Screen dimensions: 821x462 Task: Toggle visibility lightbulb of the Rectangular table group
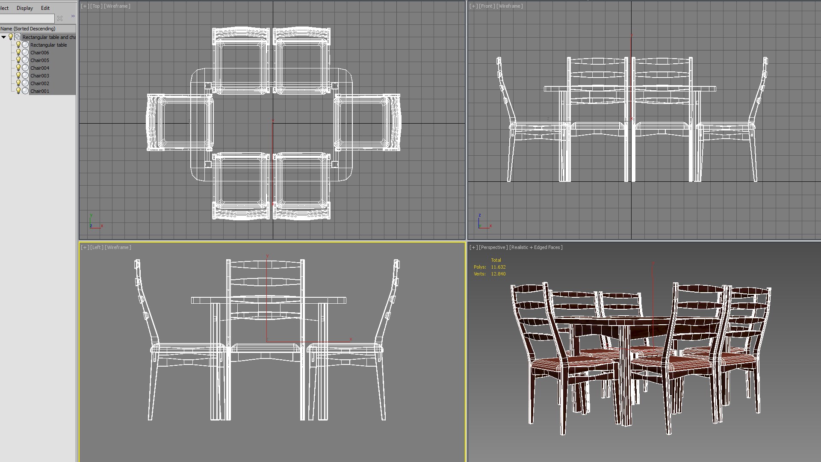click(x=11, y=37)
